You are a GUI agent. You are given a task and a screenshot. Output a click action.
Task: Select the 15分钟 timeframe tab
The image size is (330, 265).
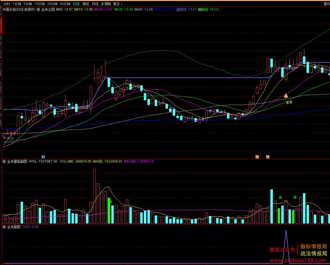[x=39, y=4]
